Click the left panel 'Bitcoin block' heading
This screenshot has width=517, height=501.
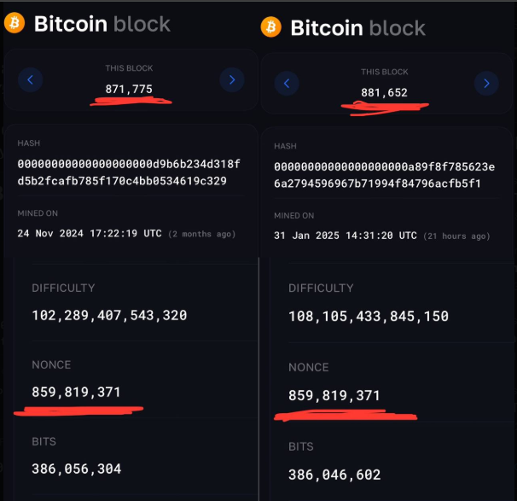[102, 24]
